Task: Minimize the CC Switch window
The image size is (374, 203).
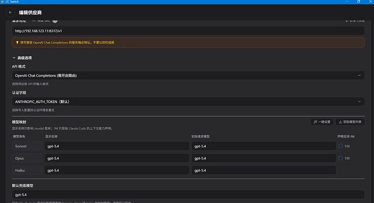Action: click(347, 2)
